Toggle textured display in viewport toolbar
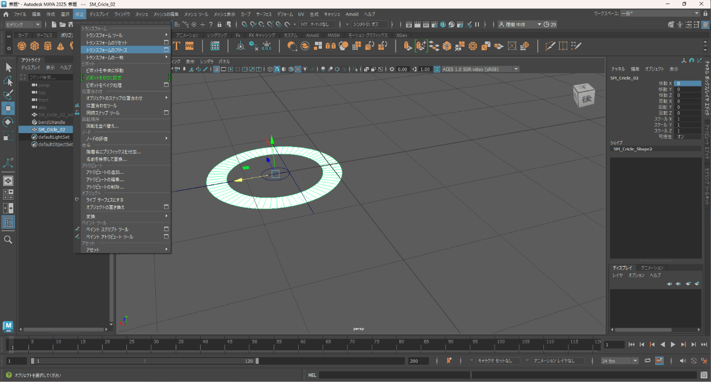Screen dimensions: 711x382 (x=298, y=69)
